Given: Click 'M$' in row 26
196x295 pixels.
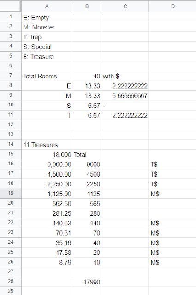Looking at the screenshot, I should point(172,262).
